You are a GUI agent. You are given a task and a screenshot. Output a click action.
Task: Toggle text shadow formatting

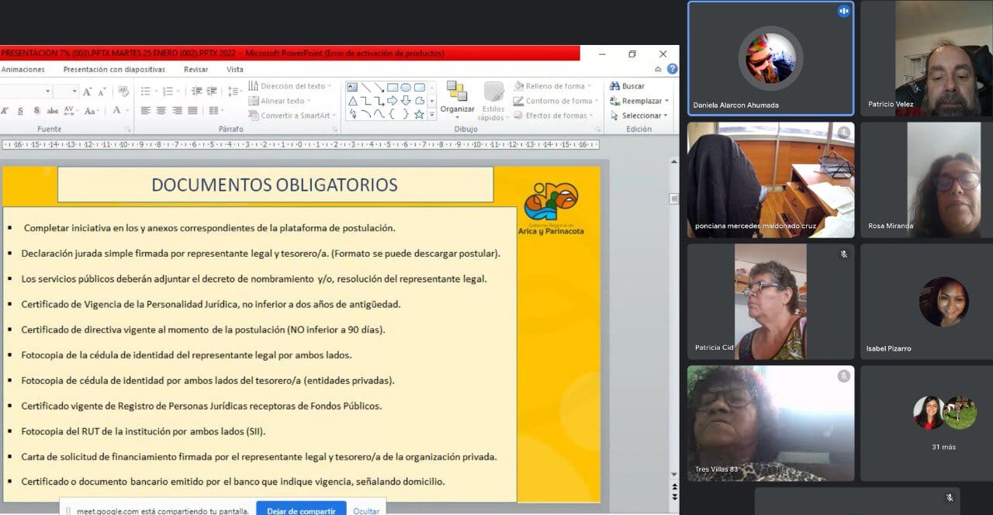coord(37,111)
